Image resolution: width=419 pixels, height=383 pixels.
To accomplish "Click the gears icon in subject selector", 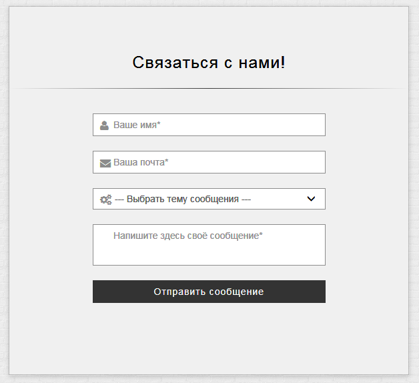I will (105, 199).
